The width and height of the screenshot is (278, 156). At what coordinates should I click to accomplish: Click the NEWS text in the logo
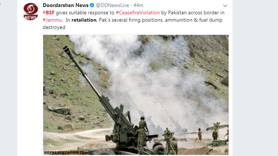coord(31,17)
